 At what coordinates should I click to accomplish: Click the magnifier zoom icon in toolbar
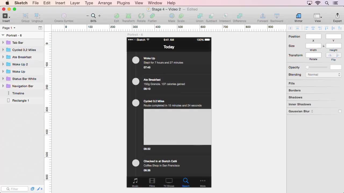93,16
